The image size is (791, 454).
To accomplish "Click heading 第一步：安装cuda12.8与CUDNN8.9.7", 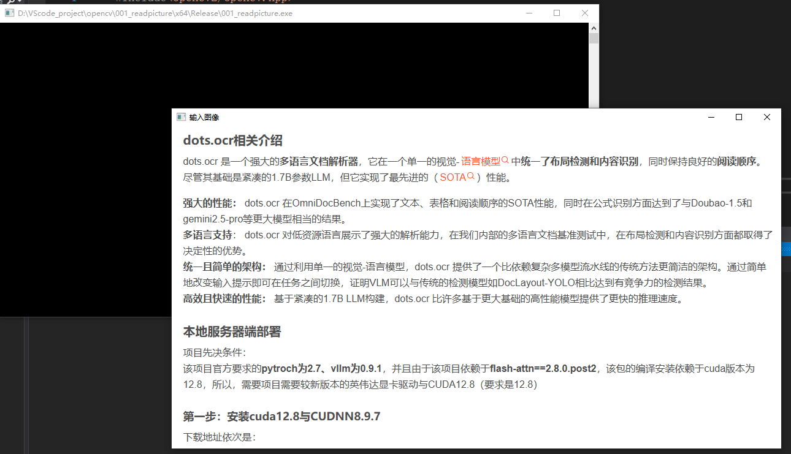I will [x=281, y=417].
